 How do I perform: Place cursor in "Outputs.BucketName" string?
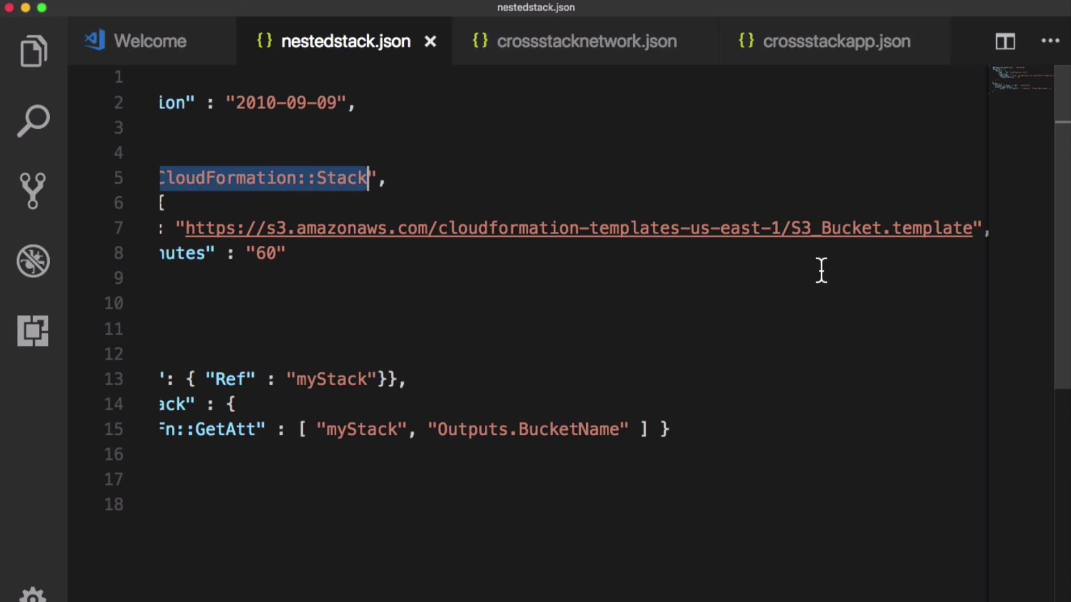pyautogui.click(x=528, y=429)
